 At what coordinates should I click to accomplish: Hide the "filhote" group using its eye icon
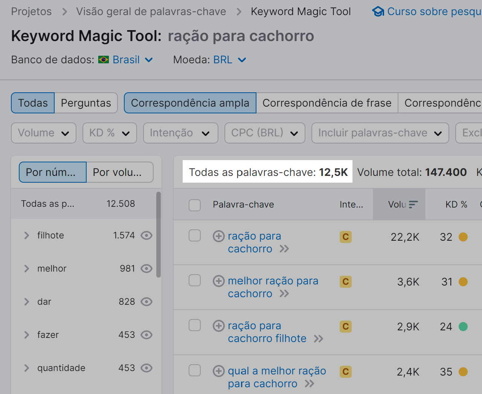click(146, 235)
